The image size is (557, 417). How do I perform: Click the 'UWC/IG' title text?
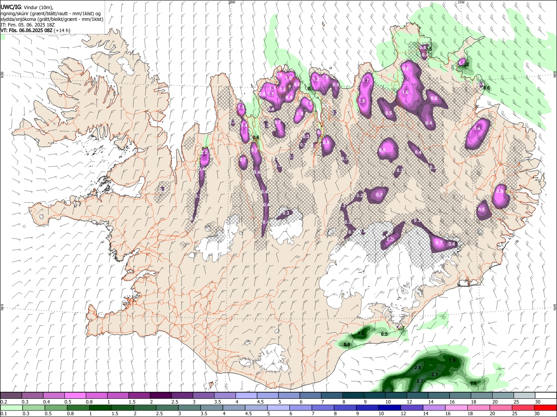pyautogui.click(x=10, y=7)
